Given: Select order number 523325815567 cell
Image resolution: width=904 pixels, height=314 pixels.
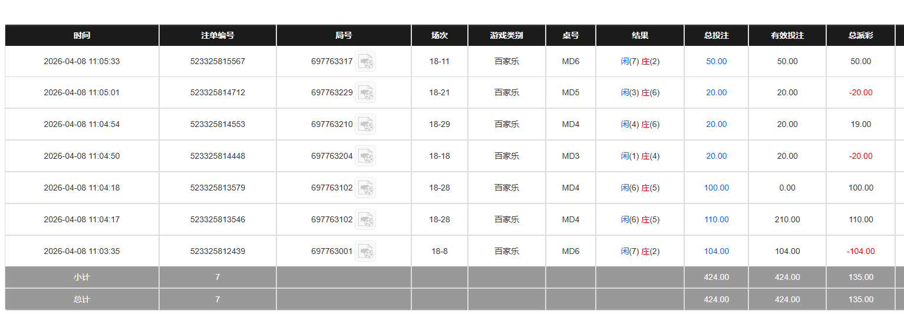Looking at the screenshot, I should [217, 61].
